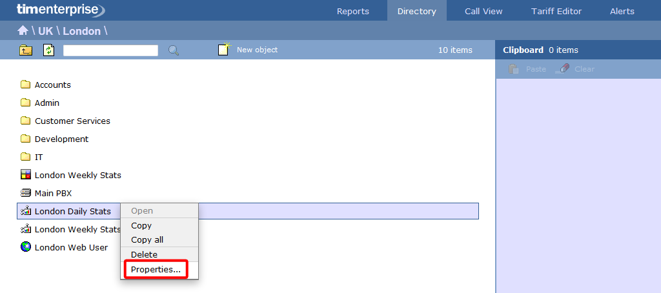Screen dimensions: 661x293
Task: Open the Tariff Editor tab
Action: click(556, 11)
